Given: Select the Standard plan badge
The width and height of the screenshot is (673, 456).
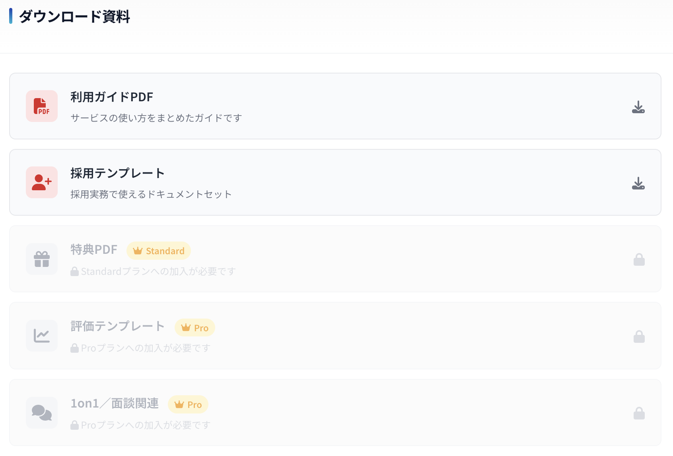Looking at the screenshot, I should pyautogui.click(x=158, y=251).
